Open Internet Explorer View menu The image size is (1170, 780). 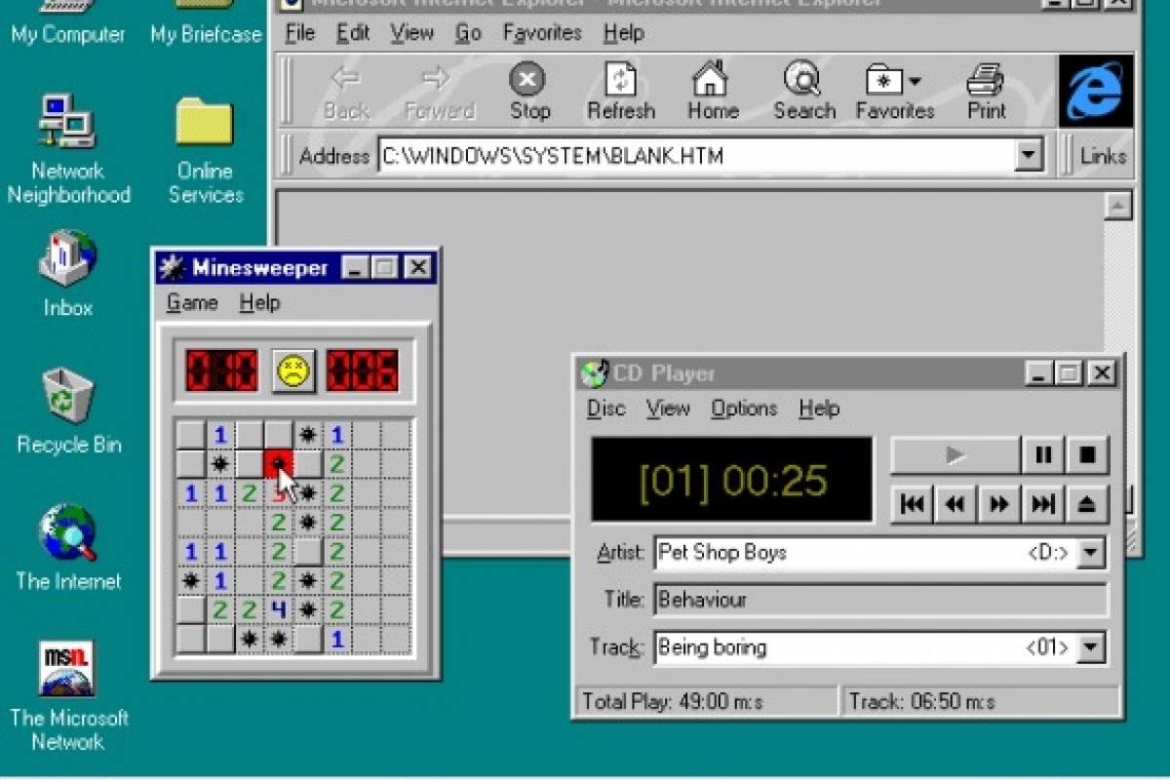point(411,33)
